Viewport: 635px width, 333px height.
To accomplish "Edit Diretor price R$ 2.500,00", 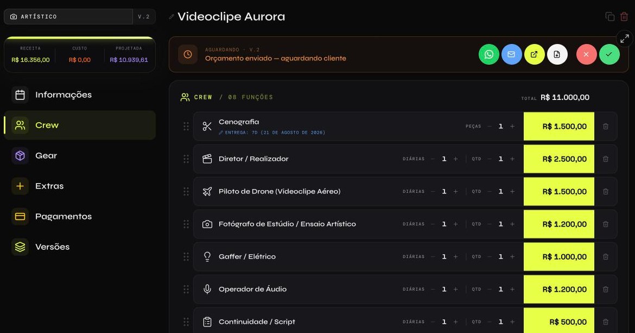I will (559, 159).
